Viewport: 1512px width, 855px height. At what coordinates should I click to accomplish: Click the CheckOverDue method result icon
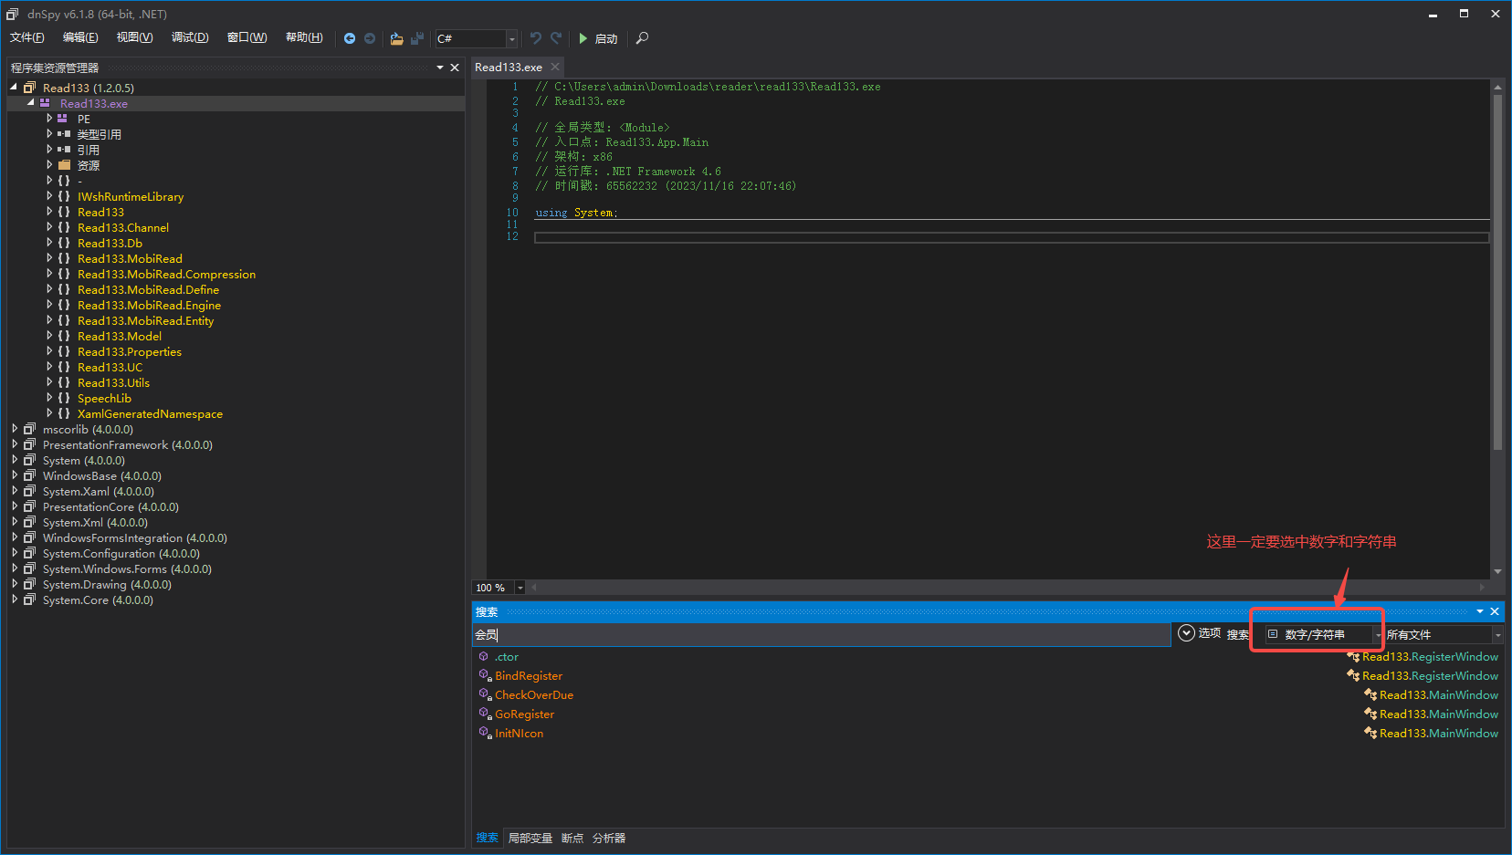485,694
